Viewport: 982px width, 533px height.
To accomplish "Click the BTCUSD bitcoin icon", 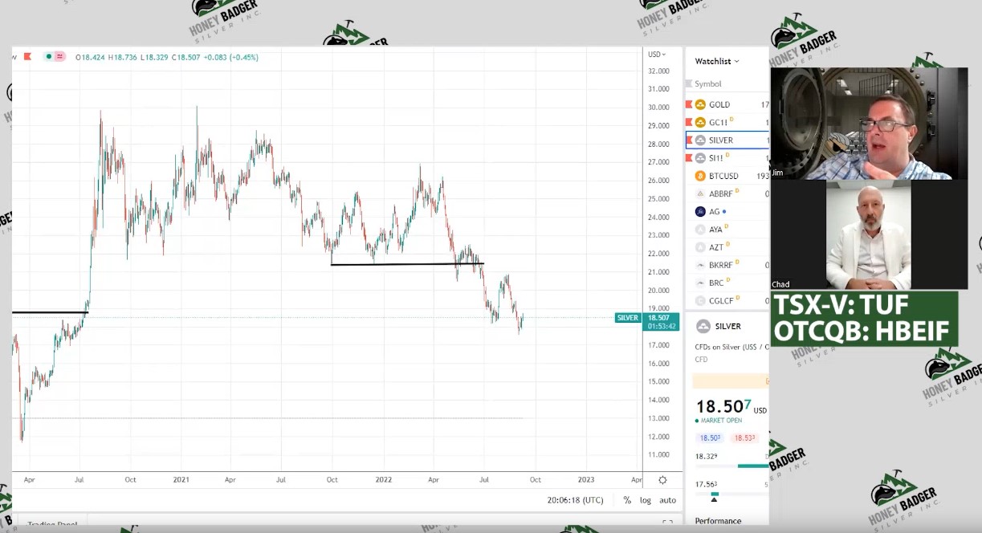I will (x=700, y=176).
